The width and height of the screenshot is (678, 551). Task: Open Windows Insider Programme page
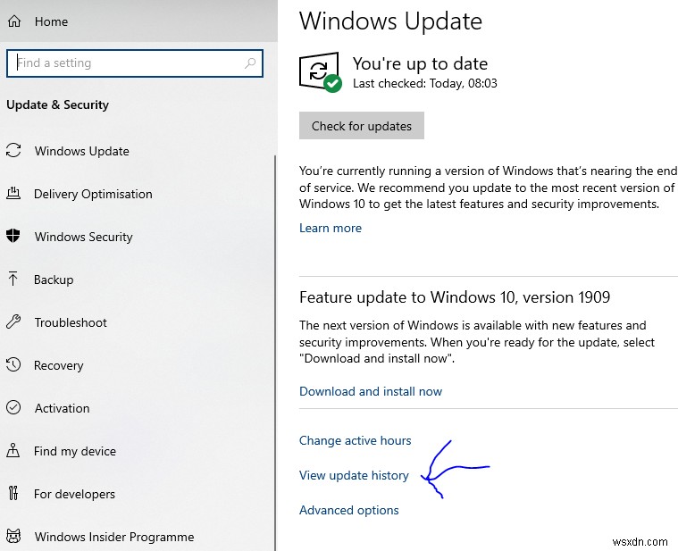point(114,537)
